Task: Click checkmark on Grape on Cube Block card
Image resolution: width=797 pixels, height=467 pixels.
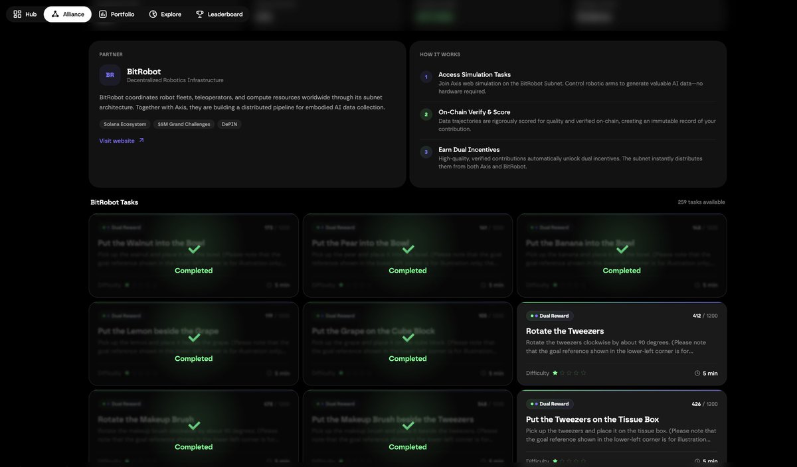Action: pos(408,338)
